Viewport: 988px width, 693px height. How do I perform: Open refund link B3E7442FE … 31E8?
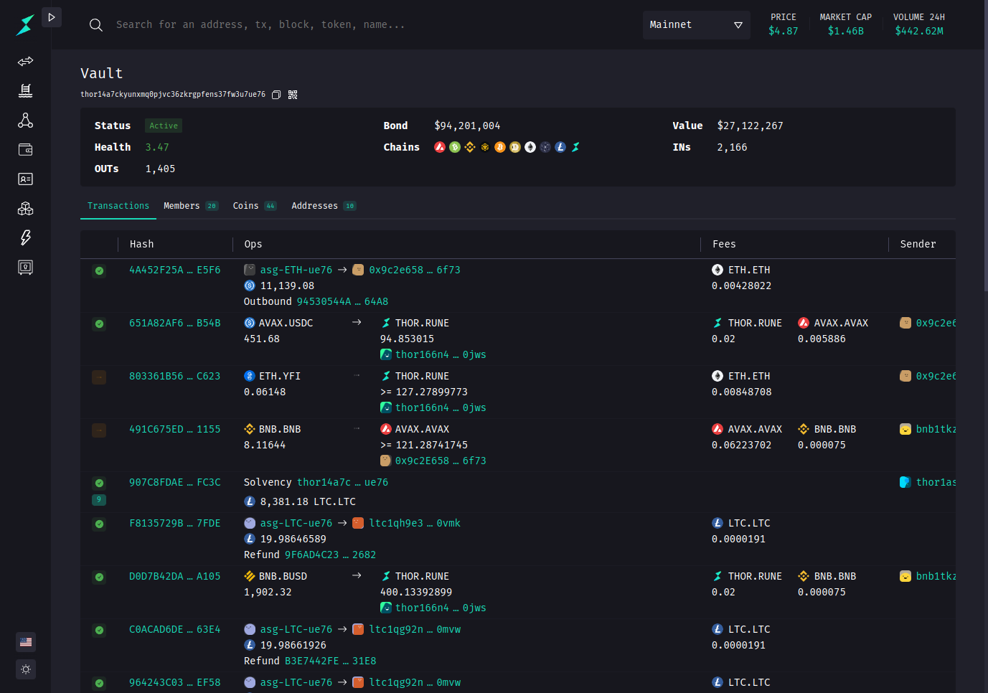point(330,661)
